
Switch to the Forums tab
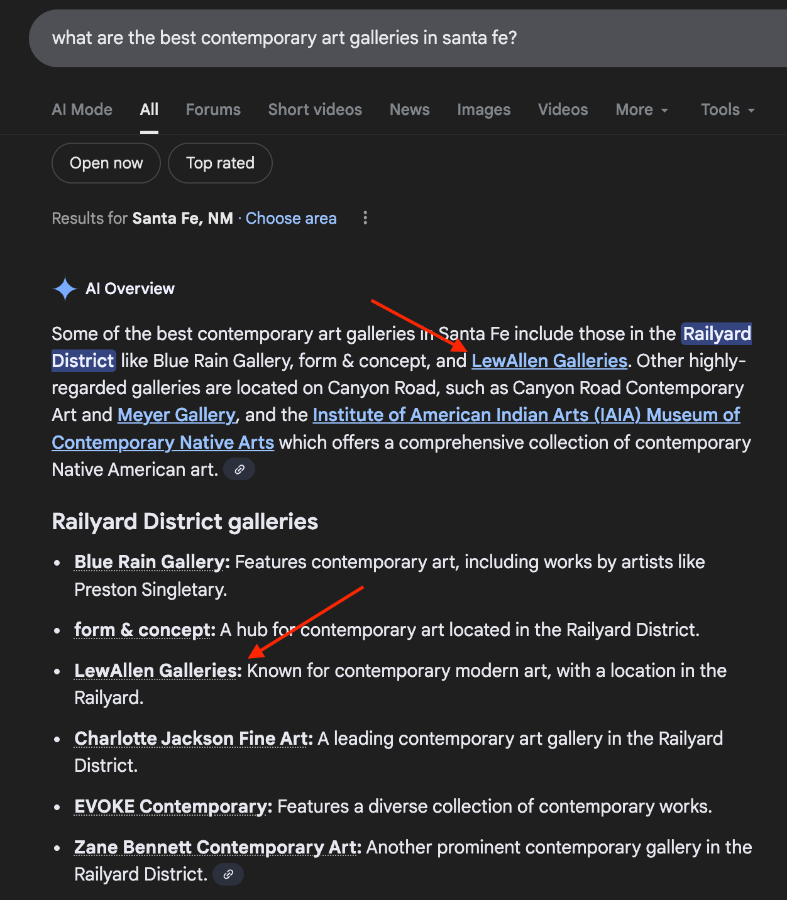(x=213, y=110)
